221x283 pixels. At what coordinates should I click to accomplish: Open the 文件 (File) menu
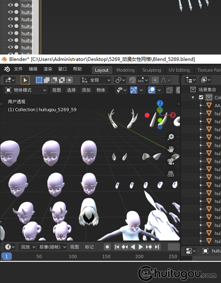pyautogui.click(x=18, y=69)
